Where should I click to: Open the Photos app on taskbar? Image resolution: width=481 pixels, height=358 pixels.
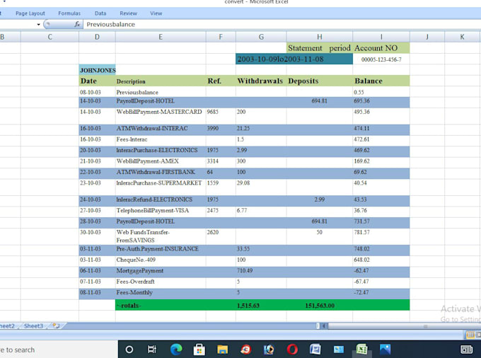click(385, 350)
